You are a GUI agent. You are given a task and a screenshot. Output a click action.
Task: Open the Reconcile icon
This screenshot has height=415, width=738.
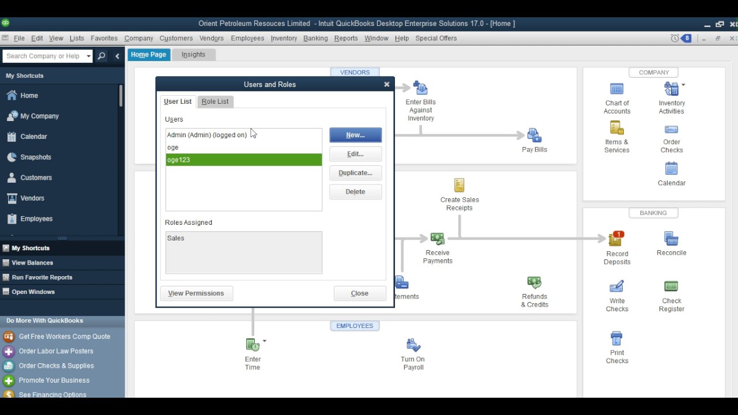(x=671, y=239)
